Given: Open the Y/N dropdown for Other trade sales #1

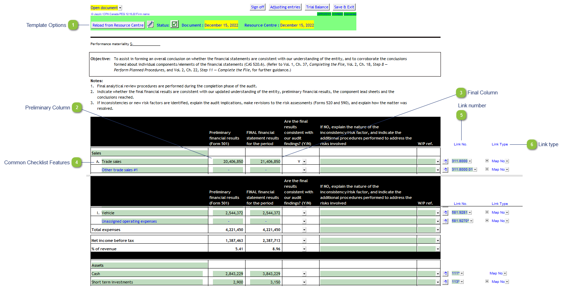Looking at the screenshot, I should click(304, 170).
